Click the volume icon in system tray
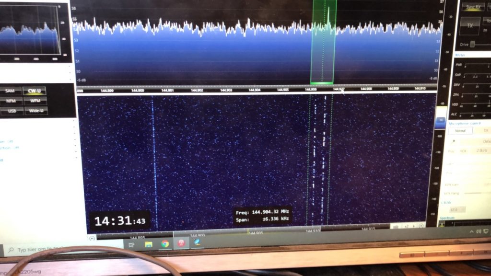491x276 pixels. [479, 231]
